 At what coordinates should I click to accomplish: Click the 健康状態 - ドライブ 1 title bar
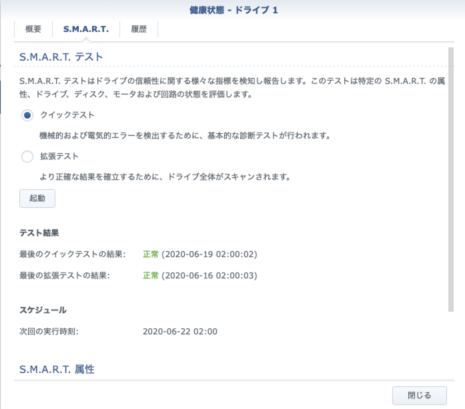[232, 9]
